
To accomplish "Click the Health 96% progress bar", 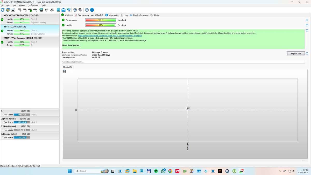I will [101, 25].
